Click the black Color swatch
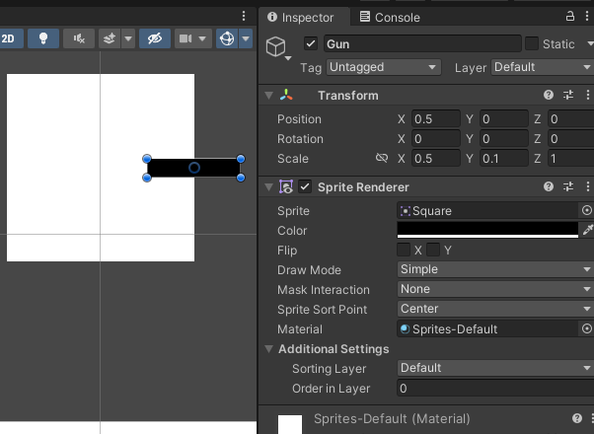The image size is (594, 434). (486, 230)
